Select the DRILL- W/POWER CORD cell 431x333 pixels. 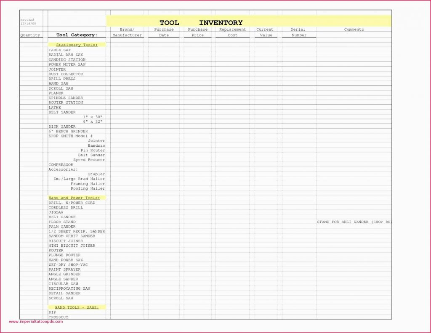[72, 203]
